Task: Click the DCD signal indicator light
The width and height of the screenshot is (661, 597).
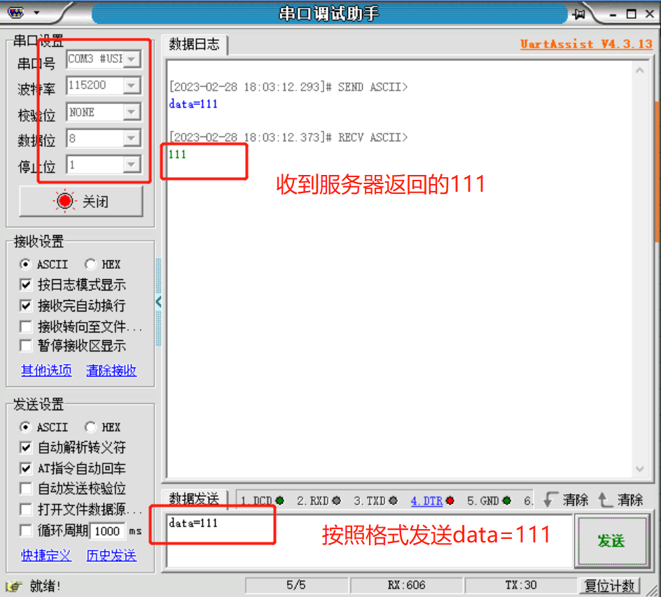Action: coord(279,500)
